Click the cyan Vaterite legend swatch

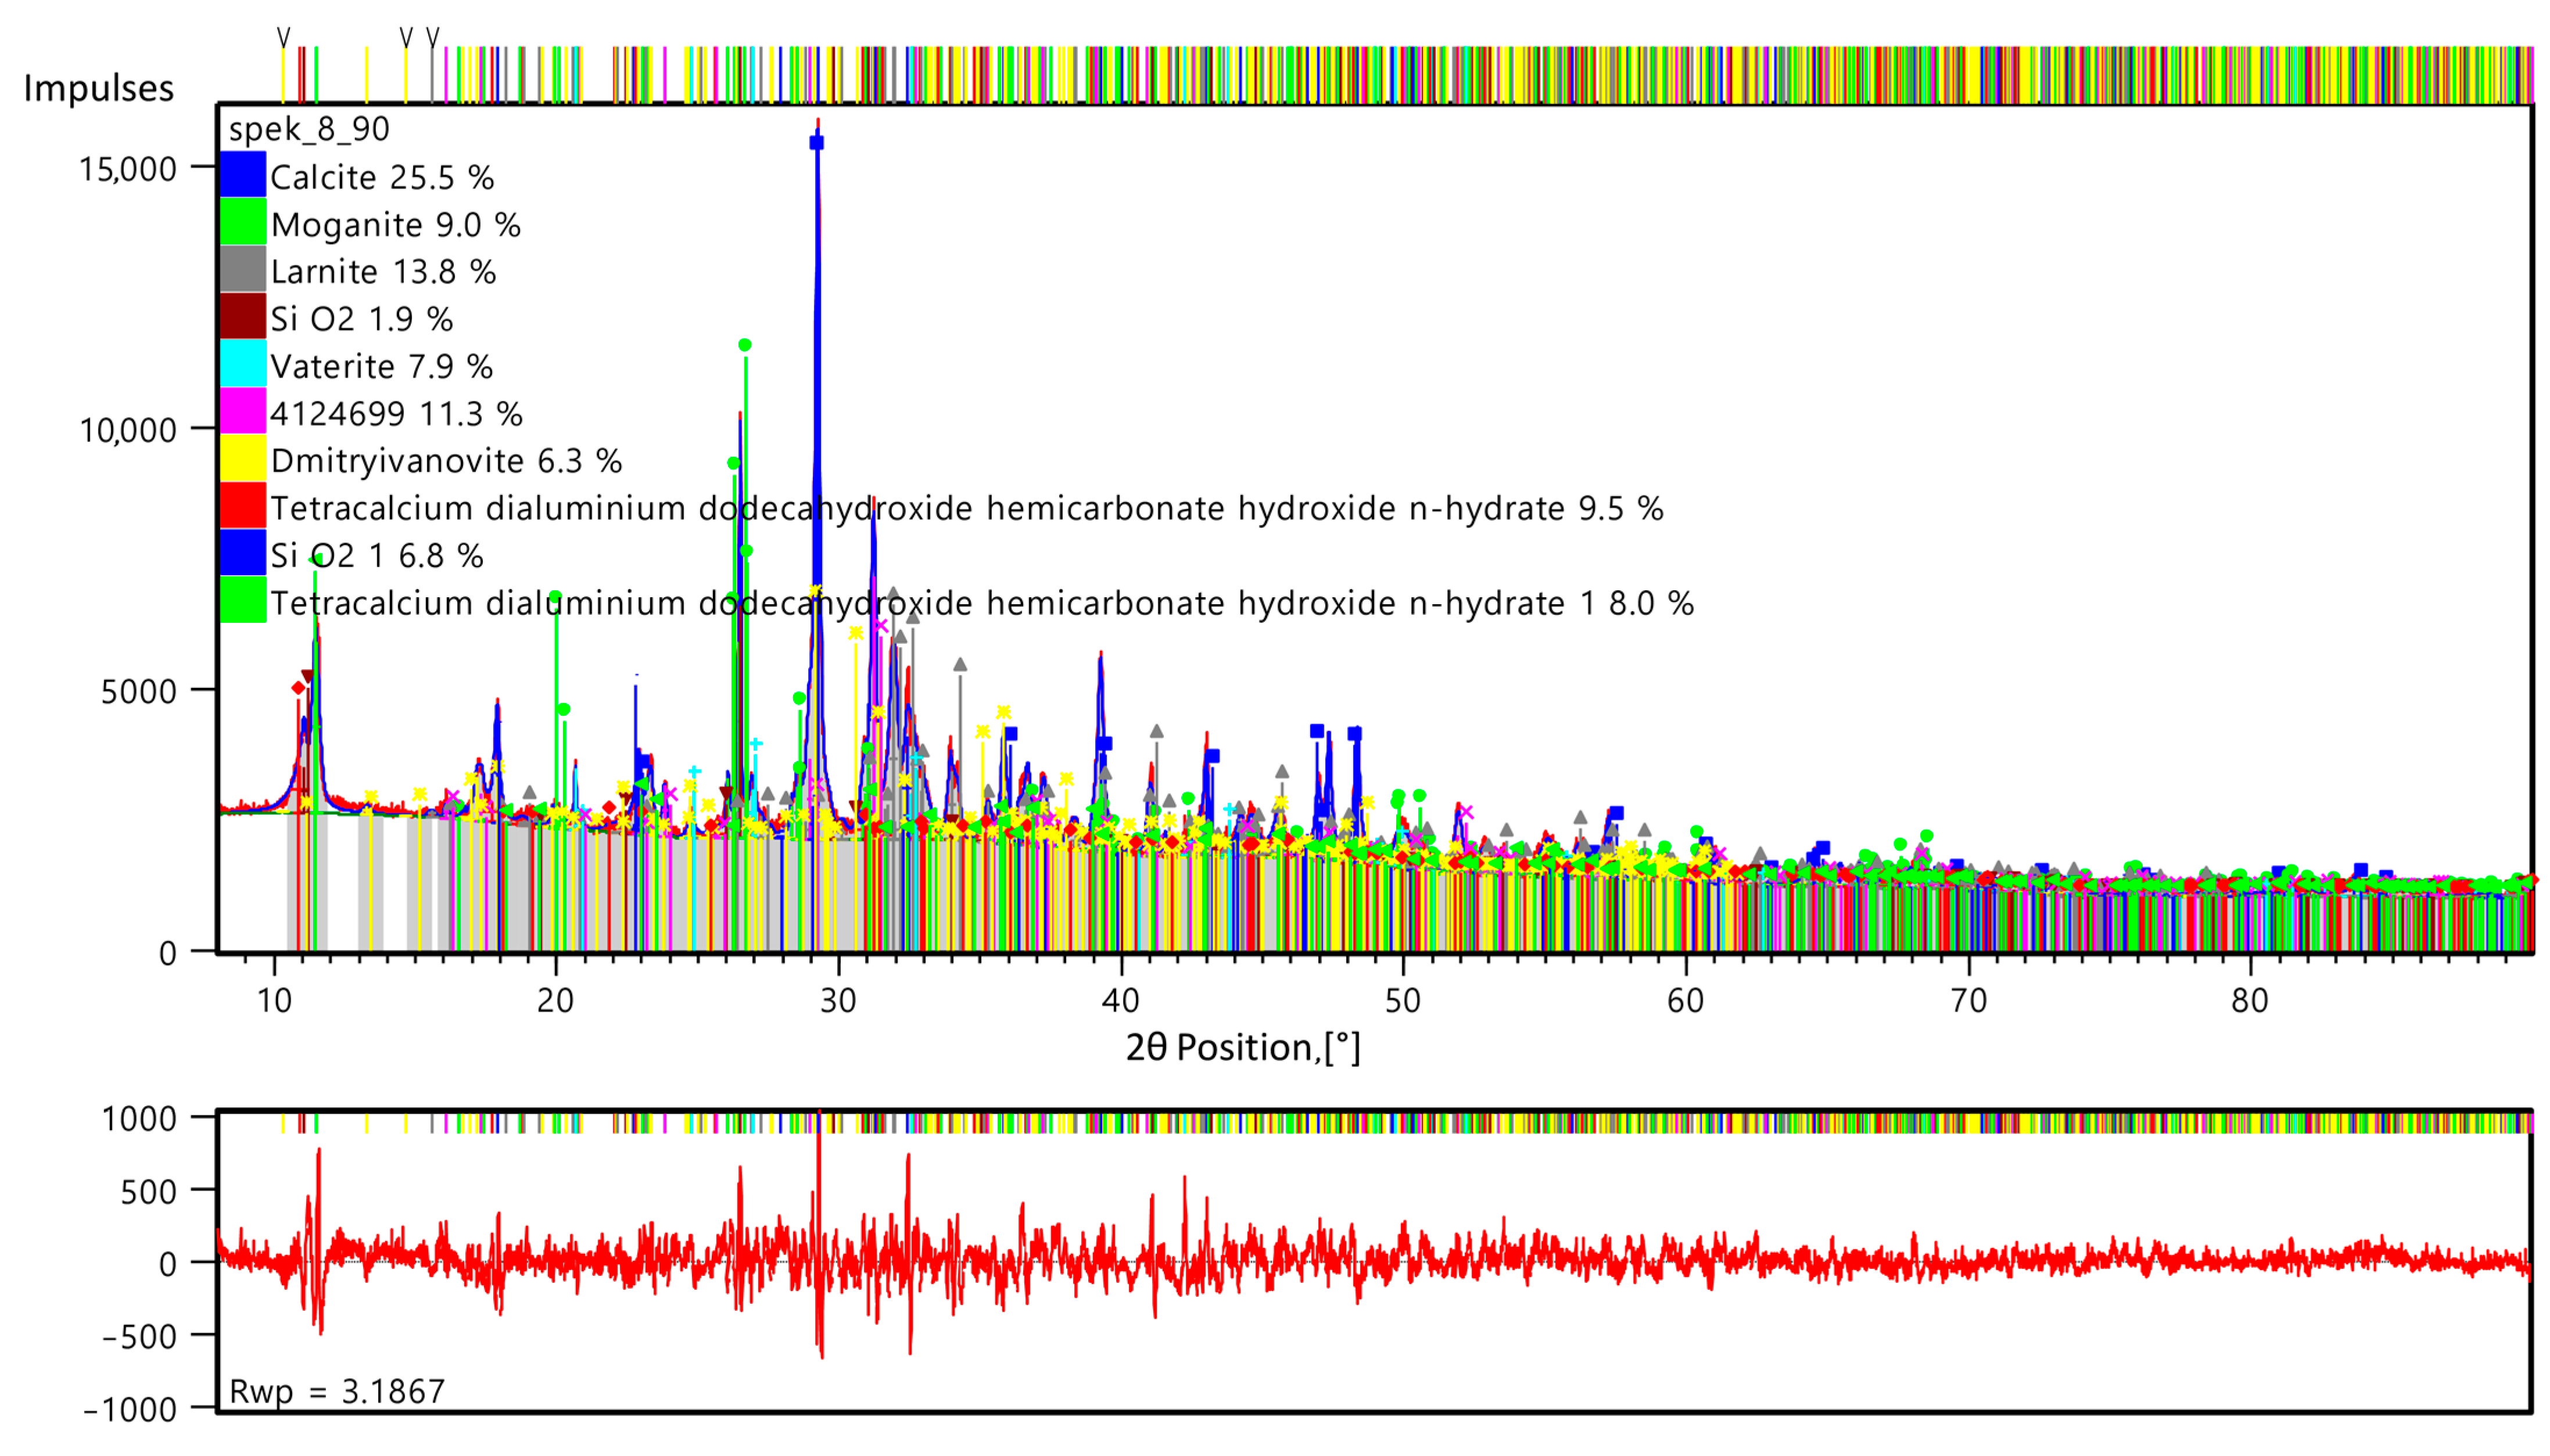tap(243, 364)
